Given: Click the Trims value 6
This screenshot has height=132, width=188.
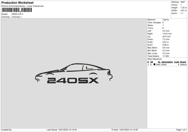Looking at the screenshot, I should (x=163, y=28).
